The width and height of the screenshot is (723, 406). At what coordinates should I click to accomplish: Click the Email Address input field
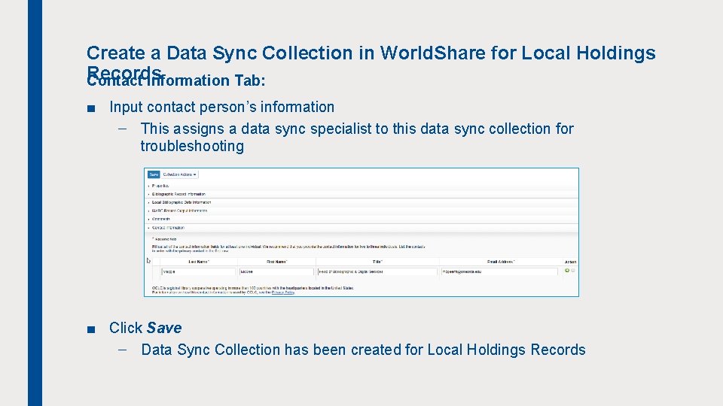[x=499, y=271]
